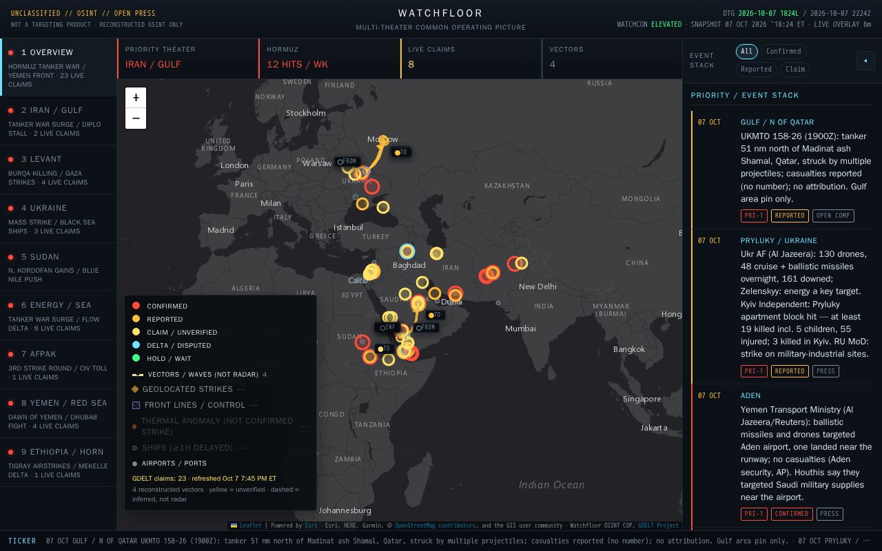
Task: Open the Live Claims stat card
Action: 471,59
